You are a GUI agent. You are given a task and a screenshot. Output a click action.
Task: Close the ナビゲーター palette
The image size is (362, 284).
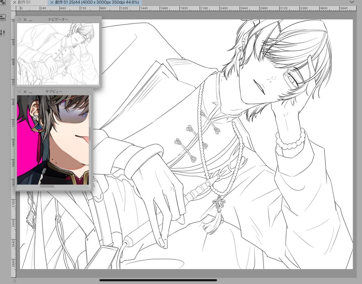tap(25, 20)
